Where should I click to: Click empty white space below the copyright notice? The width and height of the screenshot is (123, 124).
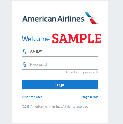60,116
